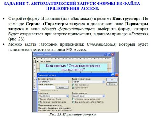This screenshot has height=118, width=151.
Task: Click the caption 'Рис. 23. Параметры запуска'
Action: [x=73, y=114]
